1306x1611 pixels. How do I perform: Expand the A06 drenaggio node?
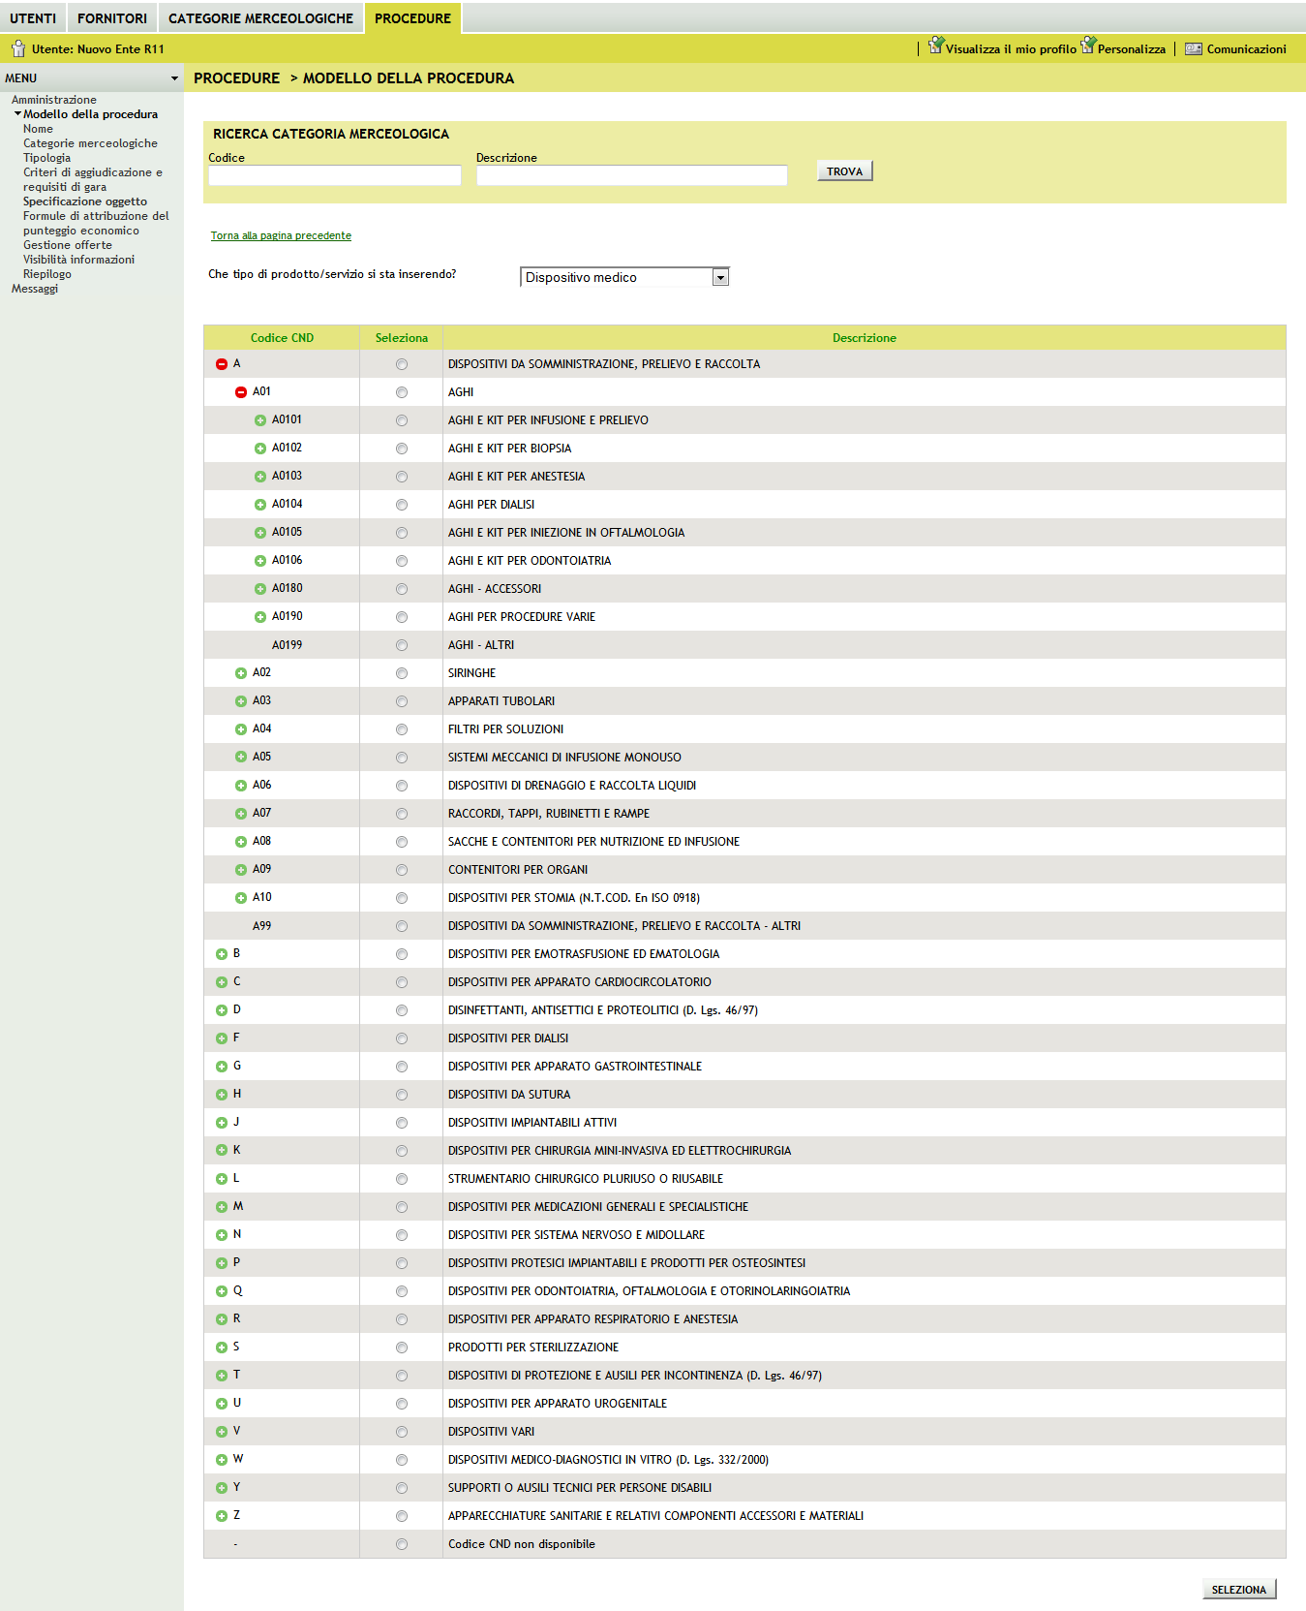pos(241,786)
